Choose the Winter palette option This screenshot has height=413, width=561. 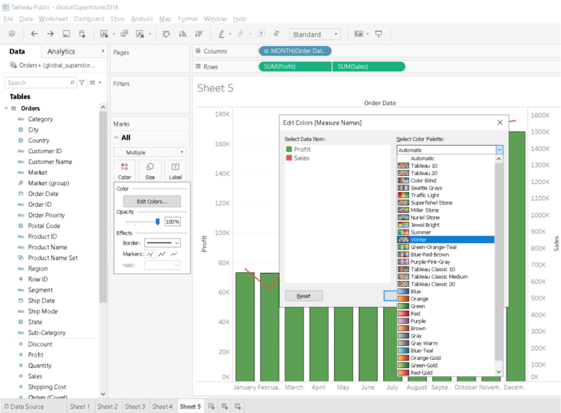point(446,240)
